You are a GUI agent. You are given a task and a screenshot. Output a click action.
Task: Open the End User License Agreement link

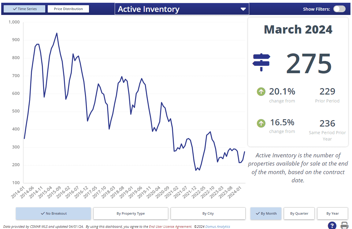coord(170,227)
